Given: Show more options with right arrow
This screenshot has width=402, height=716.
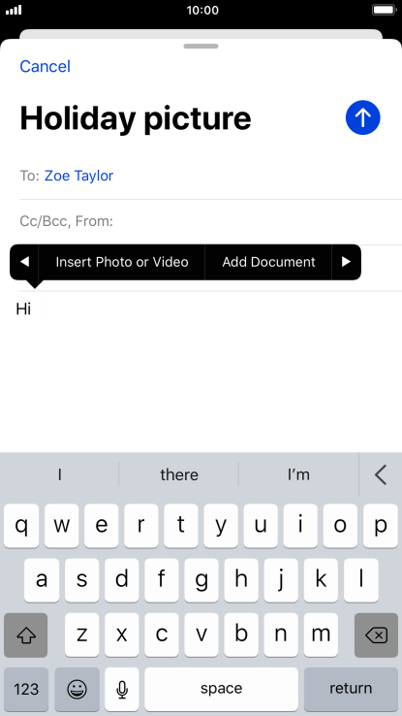Looking at the screenshot, I should coord(347,262).
